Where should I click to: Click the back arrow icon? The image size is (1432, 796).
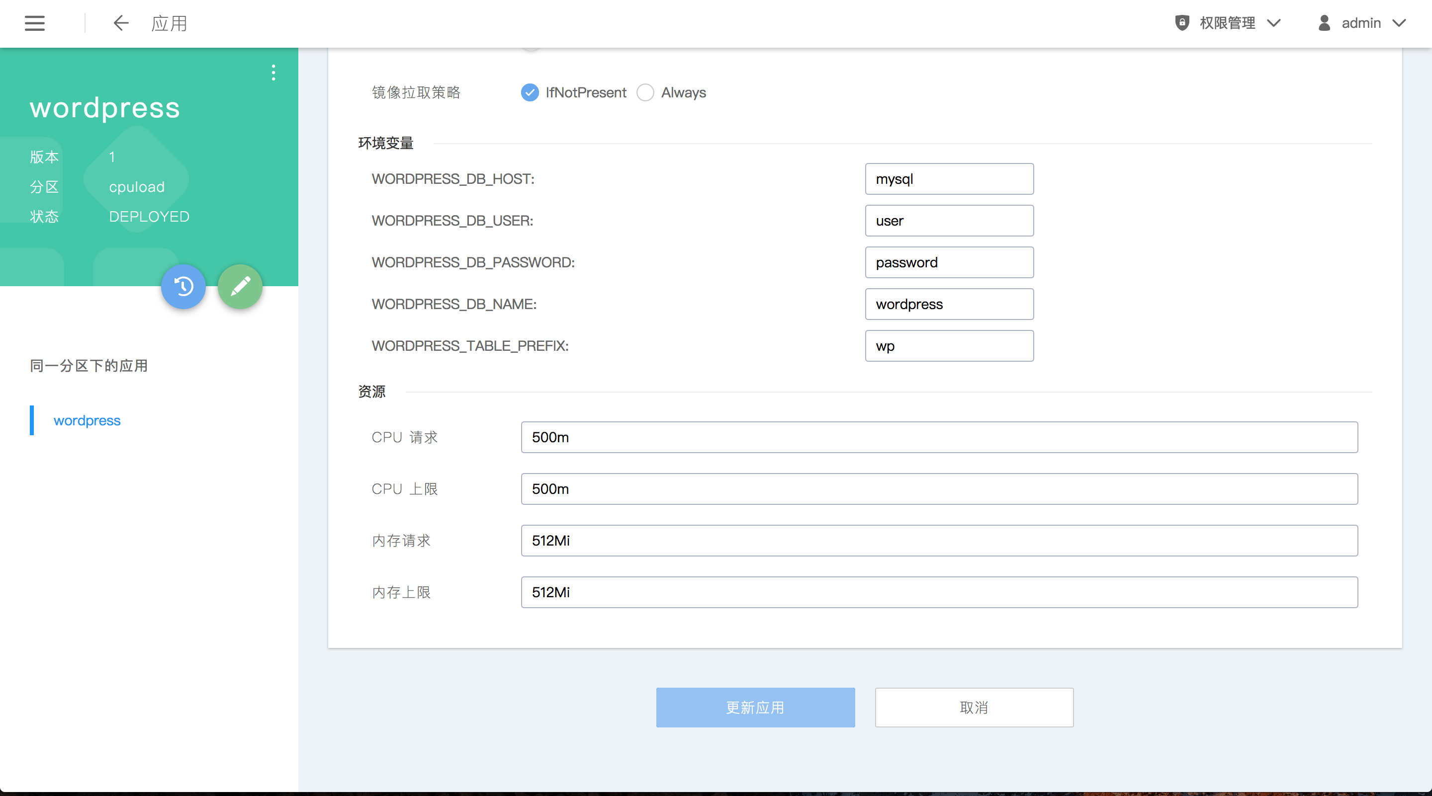[121, 23]
